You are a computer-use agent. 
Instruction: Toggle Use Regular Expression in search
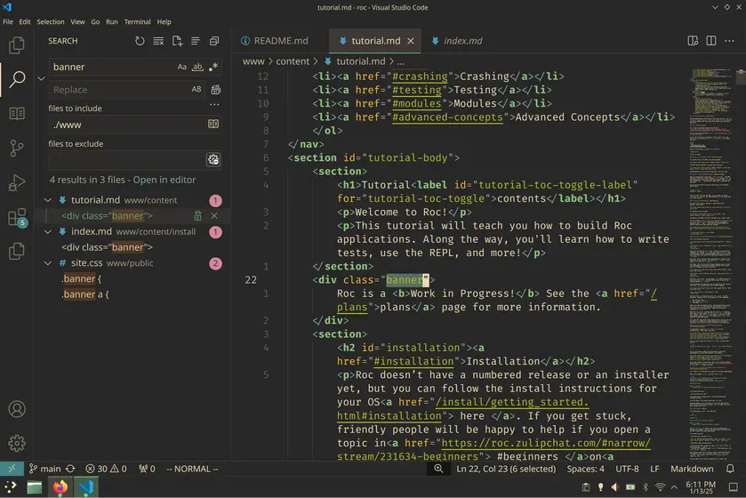[213, 67]
